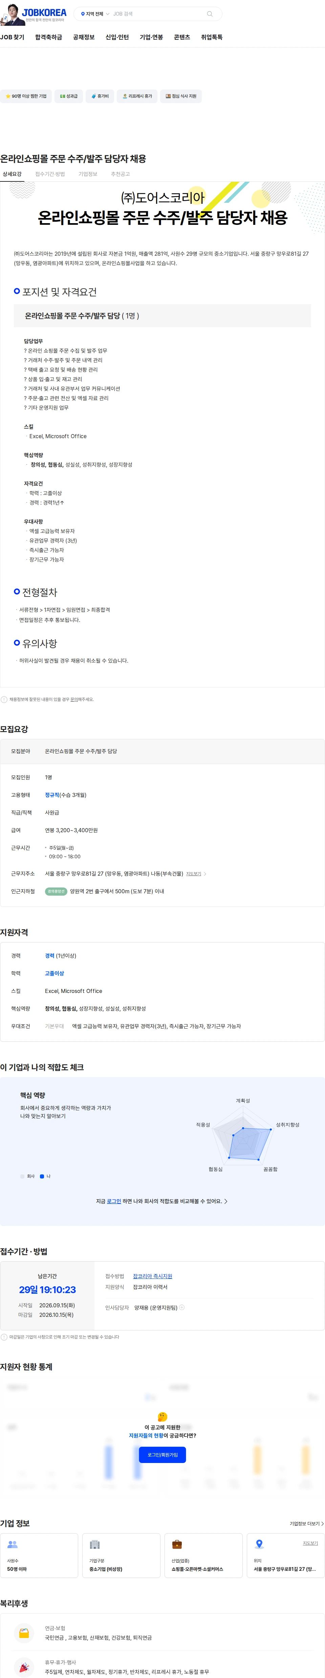Viewport: 325px width, 1678px height.
Task: Click the blue 고졸이상 education text
Action: click(55, 973)
